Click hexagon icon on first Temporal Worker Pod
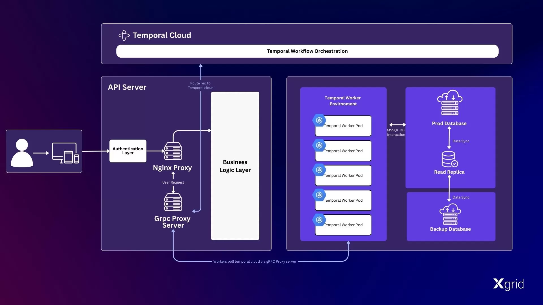Screen dimensions: 543x305 [x=319, y=120]
